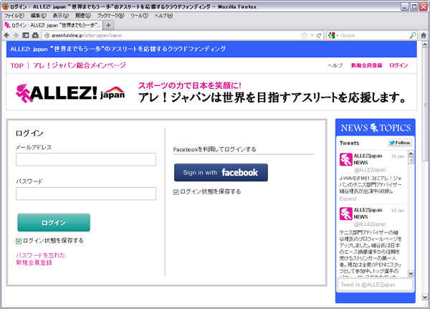Viewport: 430px width, 309px height.
Task: Click the browser forward arrow
Action: point(16,35)
